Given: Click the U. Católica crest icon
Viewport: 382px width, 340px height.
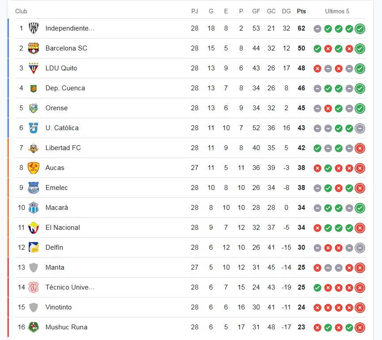Looking at the screenshot, I should (33, 128).
